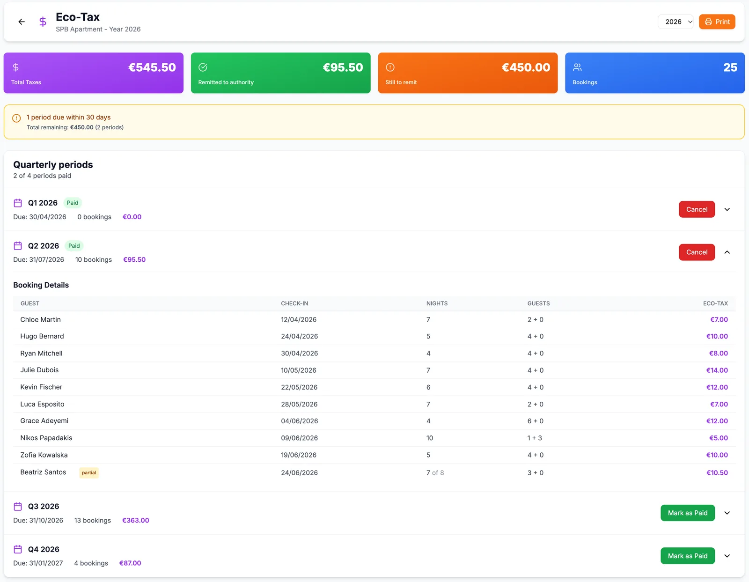The height and width of the screenshot is (582, 749).
Task: Print the eco-tax report
Action: click(x=717, y=22)
